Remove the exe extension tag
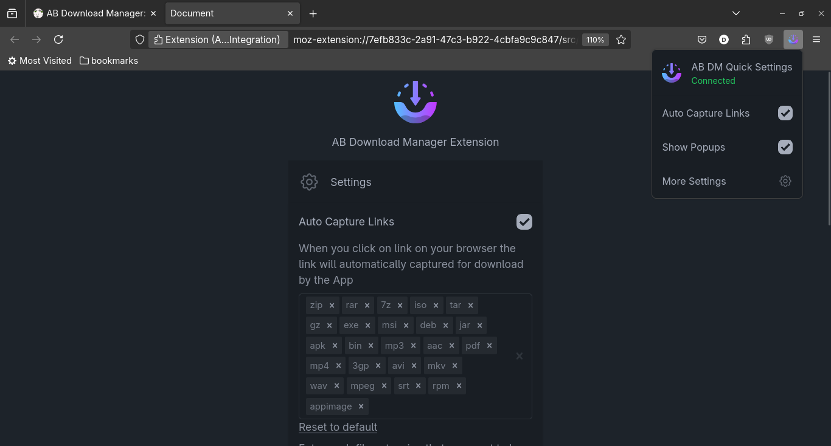This screenshot has height=446, width=831. [x=367, y=326]
